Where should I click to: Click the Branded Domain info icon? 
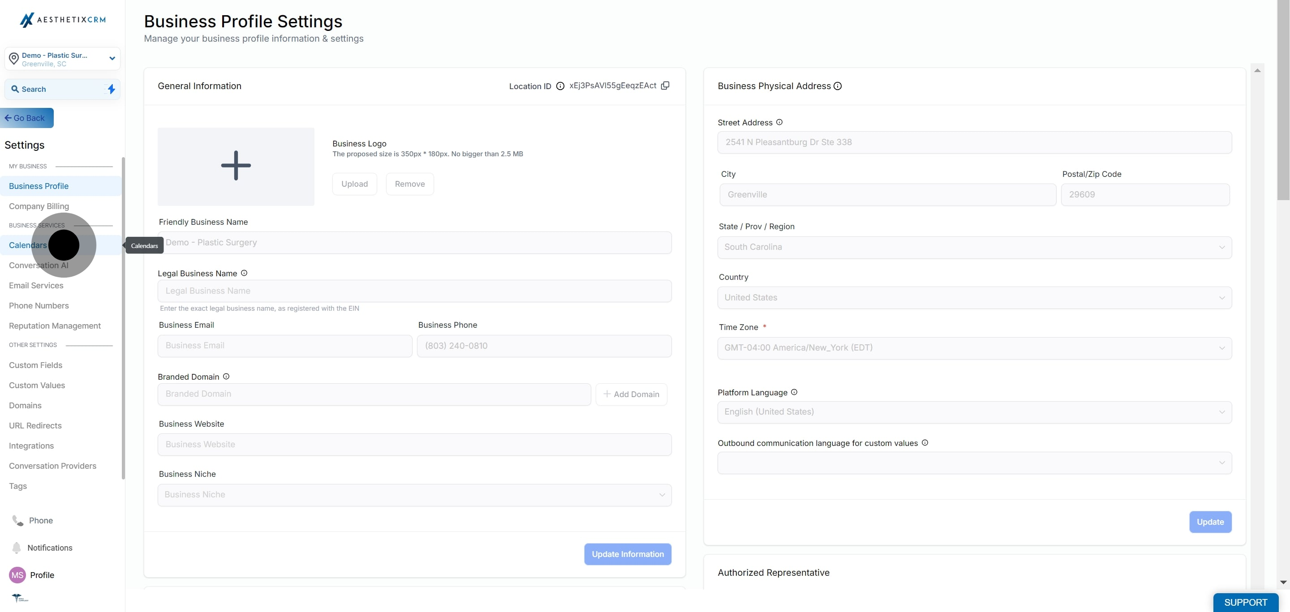tap(226, 377)
